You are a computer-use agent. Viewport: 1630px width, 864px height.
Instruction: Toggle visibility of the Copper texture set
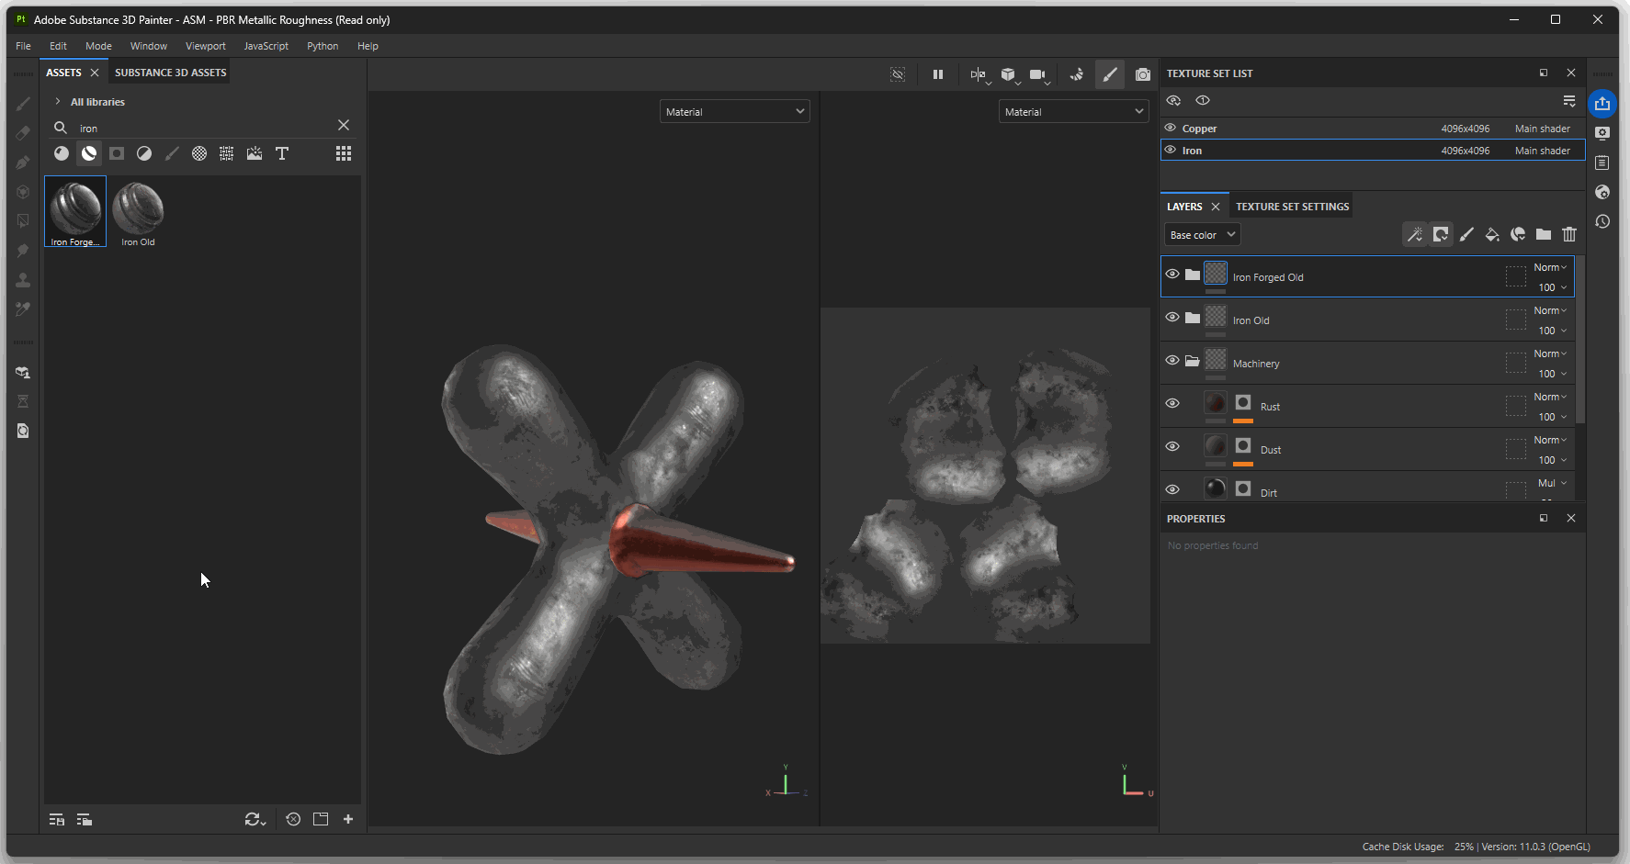[x=1171, y=129]
